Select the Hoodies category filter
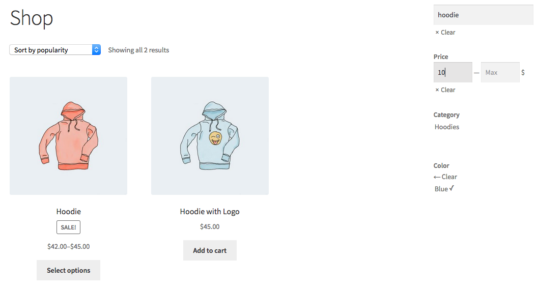The height and width of the screenshot is (288, 538). coord(447,127)
